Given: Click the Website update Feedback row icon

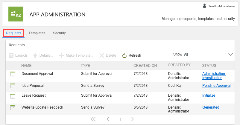Looking at the screenshot, I should coord(12,107).
